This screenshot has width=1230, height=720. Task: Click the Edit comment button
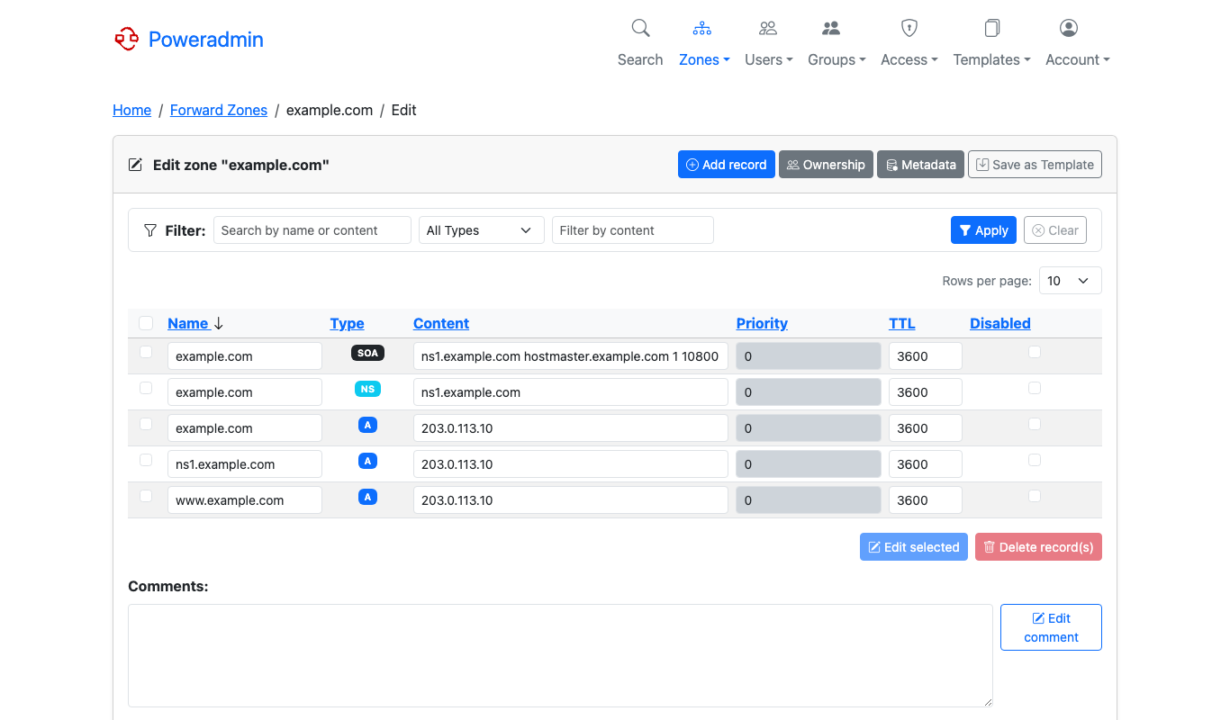(1051, 627)
